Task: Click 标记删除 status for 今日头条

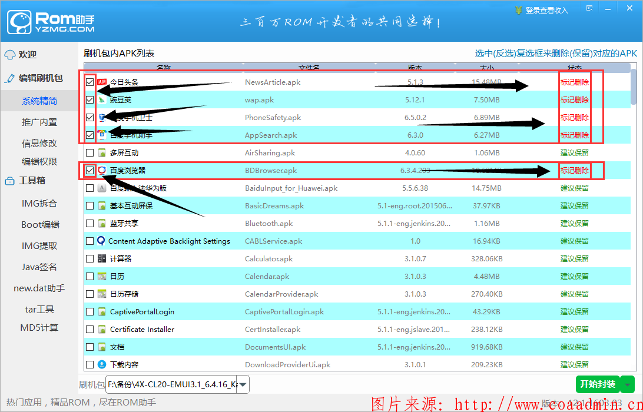Action: [x=575, y=82]
